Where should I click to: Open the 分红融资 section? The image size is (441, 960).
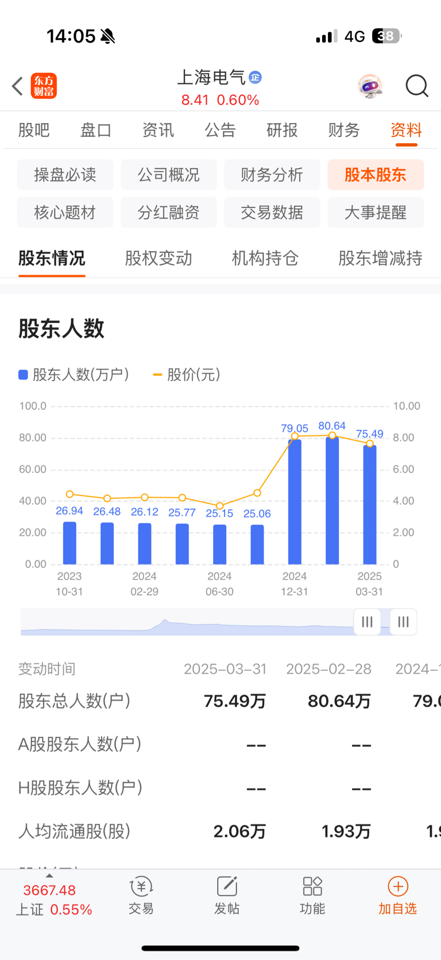tap(169, 213)
